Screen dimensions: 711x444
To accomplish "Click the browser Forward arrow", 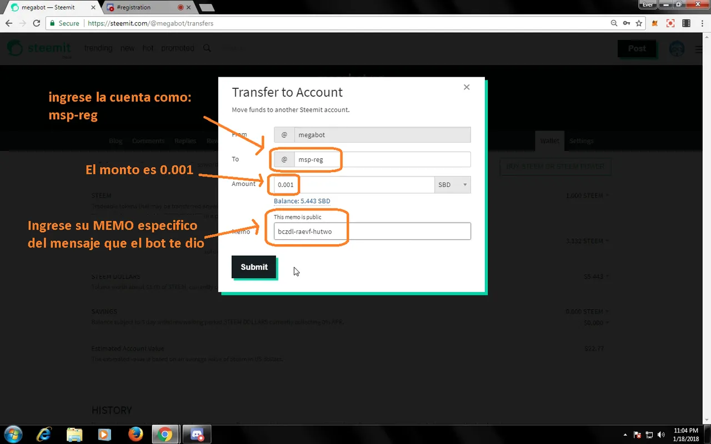I will coord(23,23).
